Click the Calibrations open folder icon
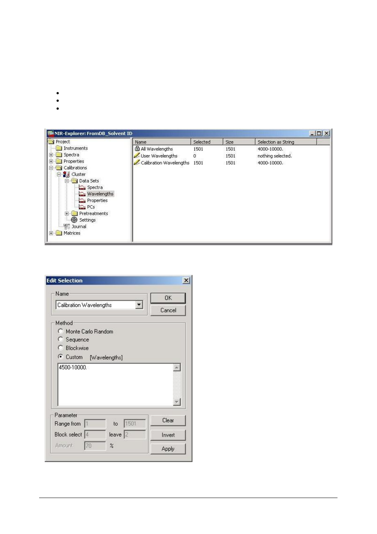This screenshot has height=534, width=377. (59, 168)
